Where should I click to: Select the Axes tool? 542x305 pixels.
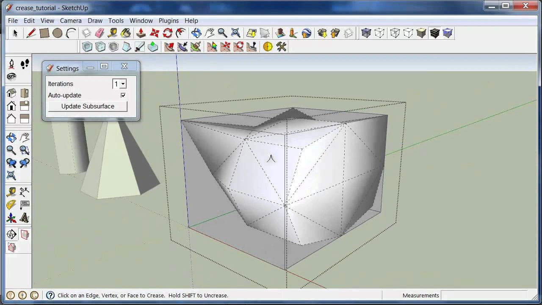pos(11,218)
